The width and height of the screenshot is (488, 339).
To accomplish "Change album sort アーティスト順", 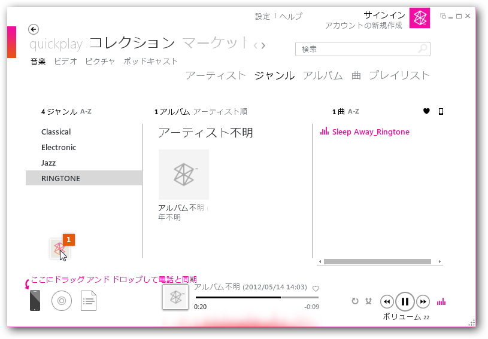I will (x=220, y=111).
